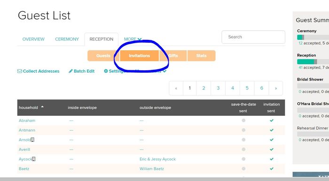Screen dimensions: 329x181
Task: Toggle save-the-date sent for Averill
Action: (243, 149)
